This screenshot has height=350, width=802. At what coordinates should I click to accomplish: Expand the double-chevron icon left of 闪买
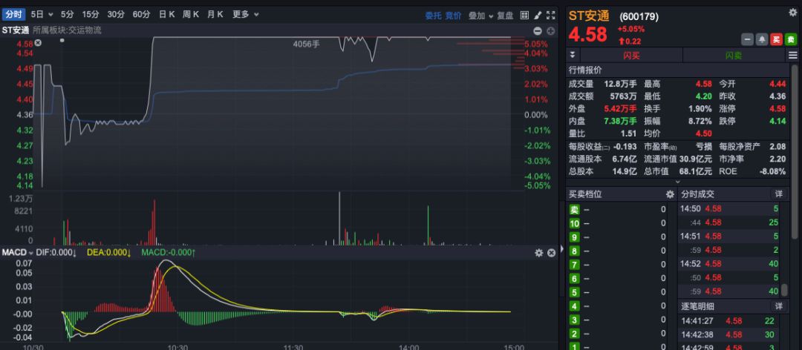point(573,55)
